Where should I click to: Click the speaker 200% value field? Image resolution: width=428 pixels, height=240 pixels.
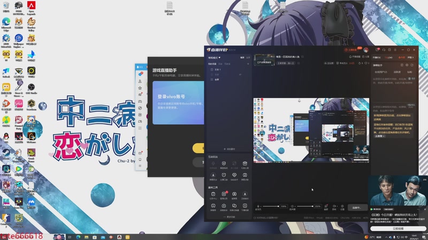[318, 206]
